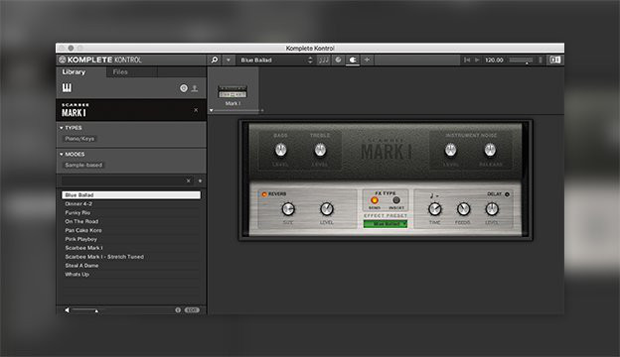Click the Delay Level knob
620x357 pixels.
tap(492, 209)
